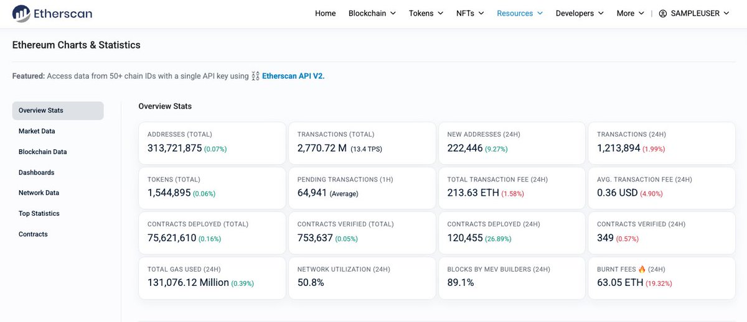Open the Contracts Verified (Total) card
This screenshot has width=747, height=322.
[x=362, y=233]
